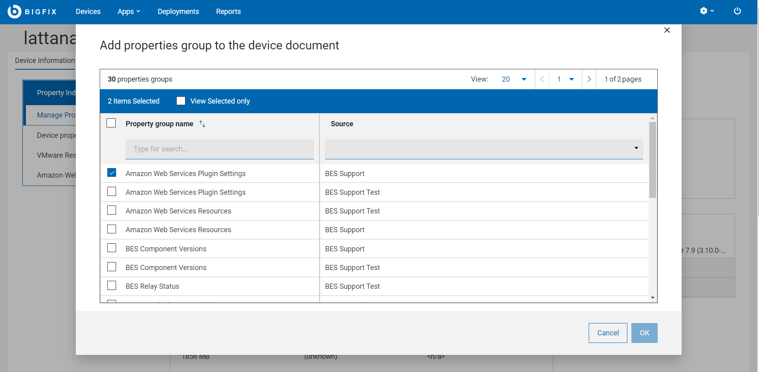Go to the Deployments menu

[x=178, y=12]
